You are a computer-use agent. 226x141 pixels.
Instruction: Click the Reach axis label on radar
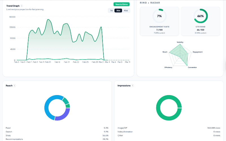pyautogui.click(x=165, y=52)
